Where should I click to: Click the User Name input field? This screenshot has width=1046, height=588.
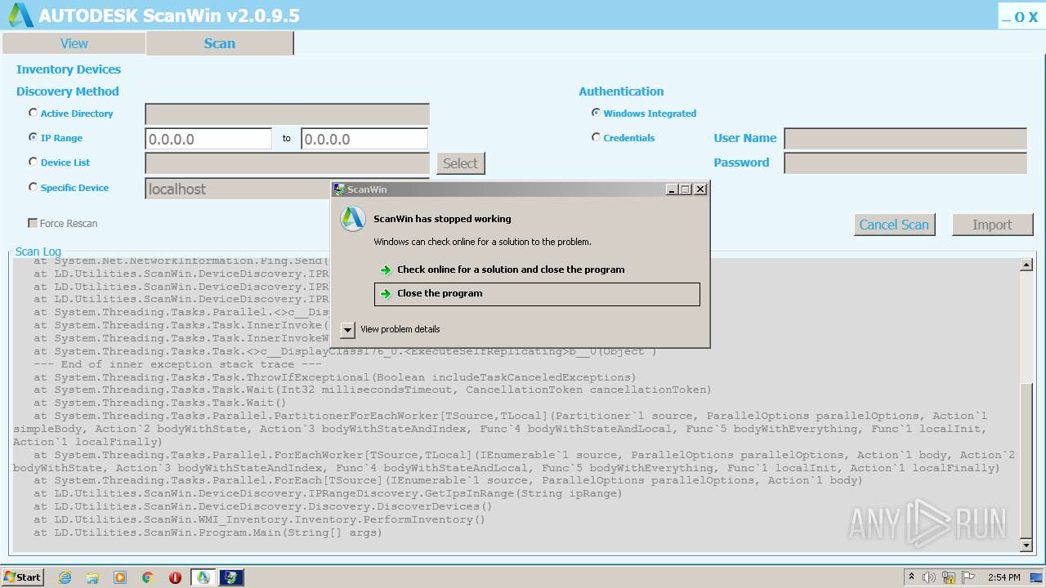(905, 139)
